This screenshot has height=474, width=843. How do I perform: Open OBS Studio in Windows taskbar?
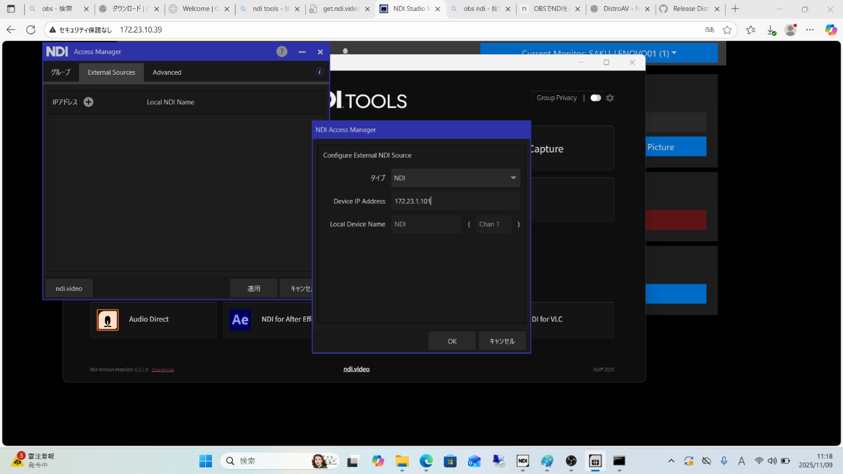point(571,461)
